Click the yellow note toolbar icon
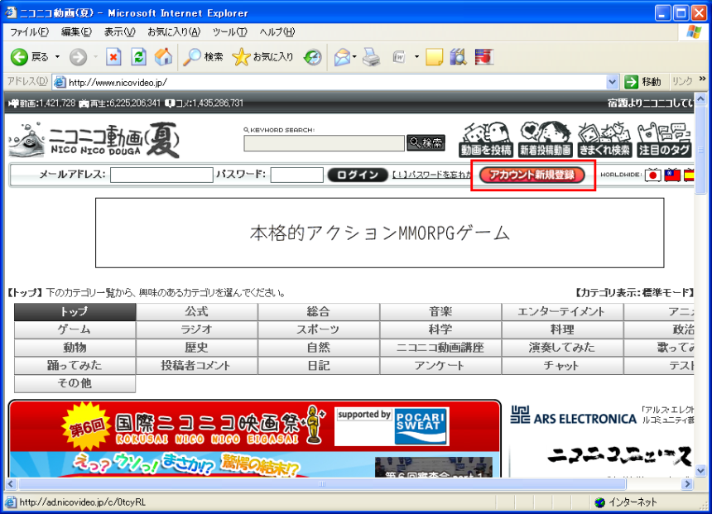 (434, 57)
